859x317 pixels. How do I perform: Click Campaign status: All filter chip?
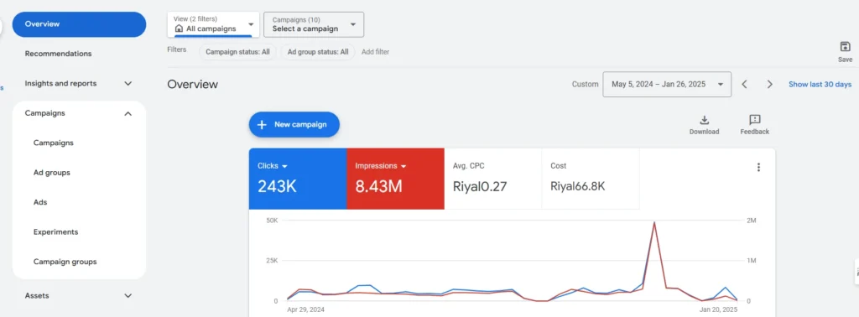click(x=237, y=52)
